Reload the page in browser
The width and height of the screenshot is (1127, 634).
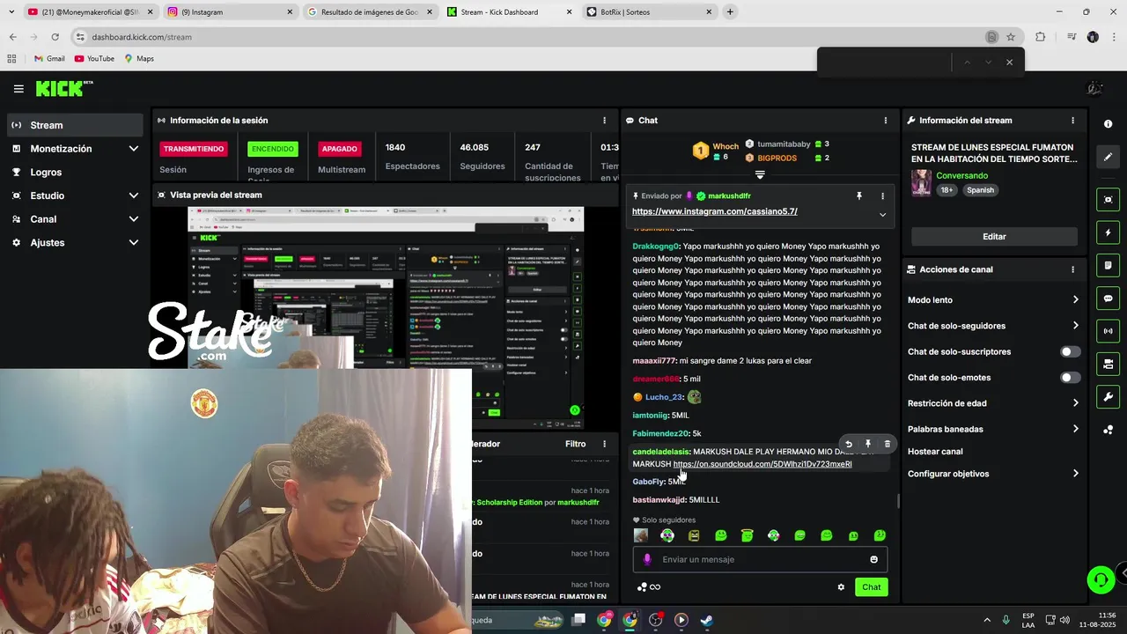(x=55, y=37)
